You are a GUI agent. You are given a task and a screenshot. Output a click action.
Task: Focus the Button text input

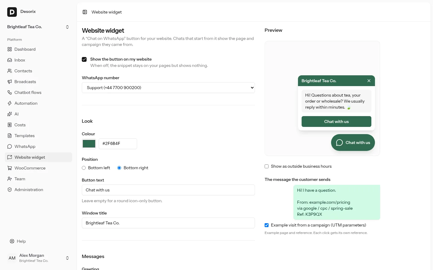click(168, 190)
